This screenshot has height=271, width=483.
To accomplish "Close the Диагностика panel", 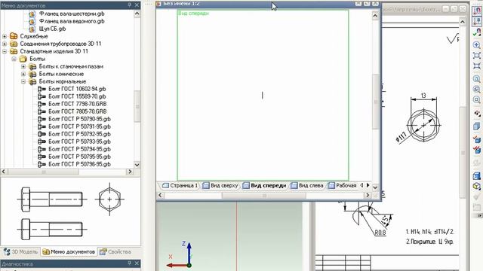I will pos(137,263).
